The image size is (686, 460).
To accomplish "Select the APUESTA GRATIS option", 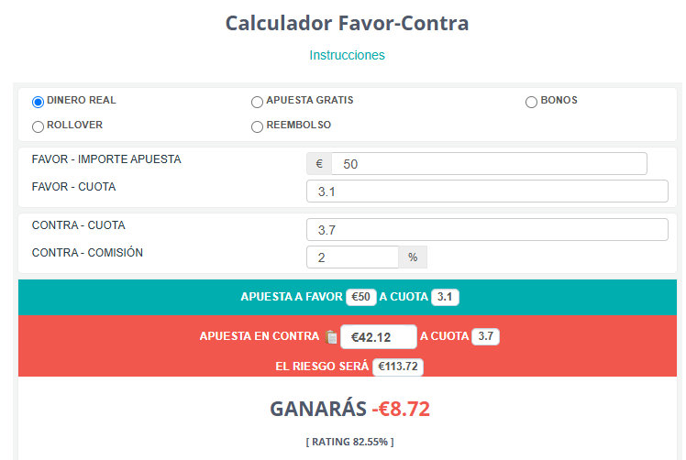I will coord(257,102).
